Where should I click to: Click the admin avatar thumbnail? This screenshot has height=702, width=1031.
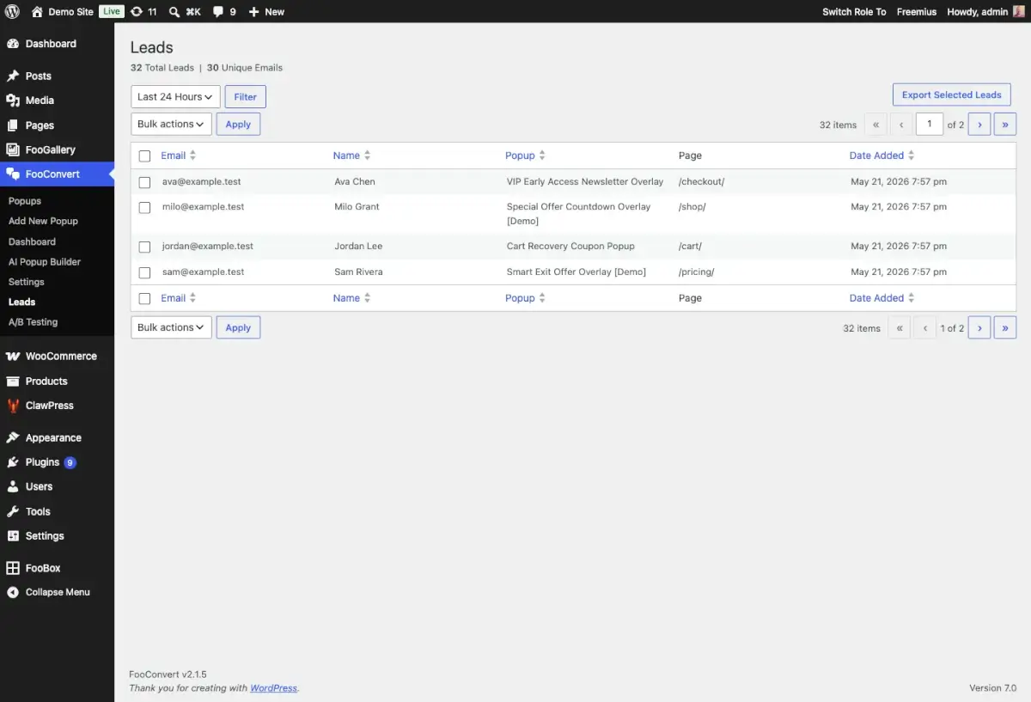(x=1019, y=12)
